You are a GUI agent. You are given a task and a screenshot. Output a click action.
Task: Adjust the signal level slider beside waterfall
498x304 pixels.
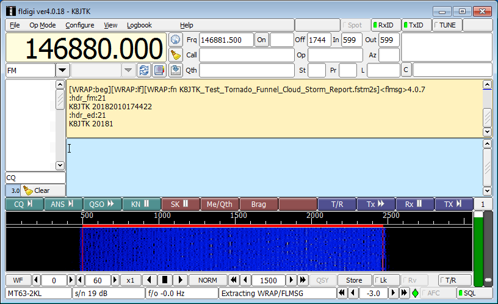point(488,248)
